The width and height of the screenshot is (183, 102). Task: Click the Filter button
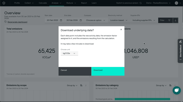(x=165, y=20)
